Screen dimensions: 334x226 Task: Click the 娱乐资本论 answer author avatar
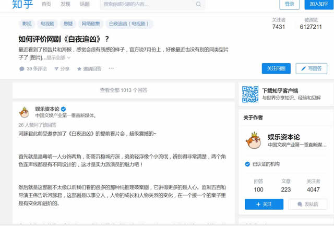tap(24, 112)
